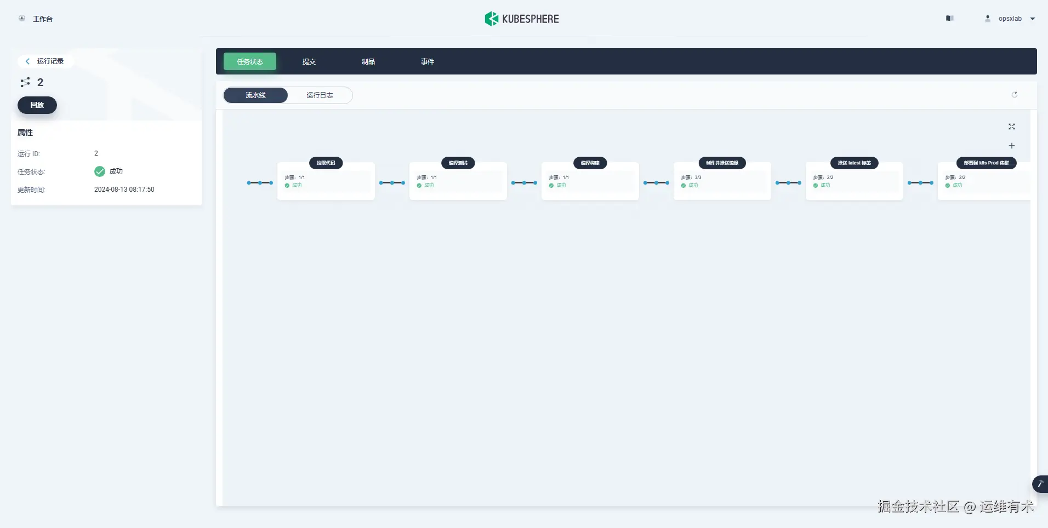Select the 流水线 view toggle
Image resolution: width=1048 pixels, height=528 pixels.
[255, 95]
